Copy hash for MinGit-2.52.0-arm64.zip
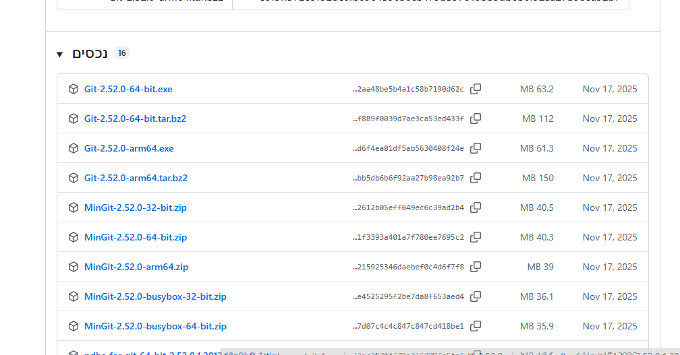The height and width of the screenshot is (355, 680). coord(476,267)
